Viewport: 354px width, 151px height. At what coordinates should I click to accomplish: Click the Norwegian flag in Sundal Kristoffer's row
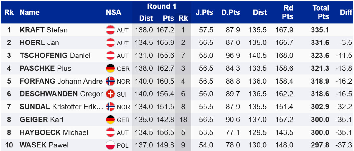110,107
